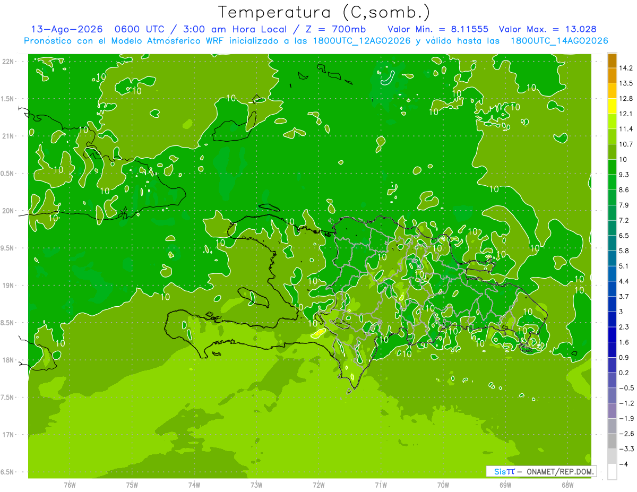Click the 3.7 colorbar label
This screenshot has width=637, height=492.
point(624,297)
